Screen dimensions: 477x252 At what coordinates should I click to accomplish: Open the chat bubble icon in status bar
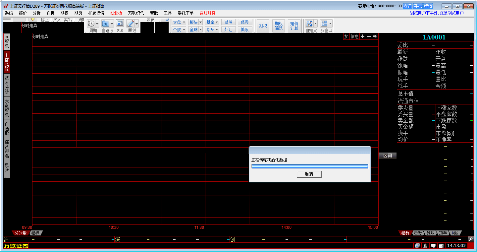tap(433, 246)
